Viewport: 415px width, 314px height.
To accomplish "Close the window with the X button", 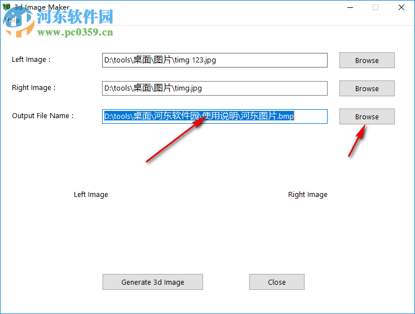I will click(x=401, y=7).
